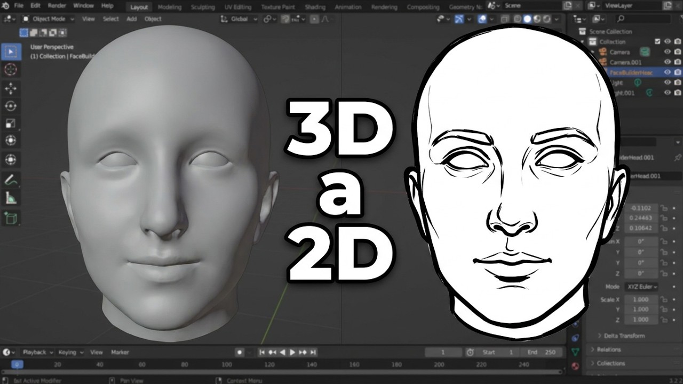Switch to the Sculpting workspace tab
This screenshot has width=683, height=384.
[203, 7]
